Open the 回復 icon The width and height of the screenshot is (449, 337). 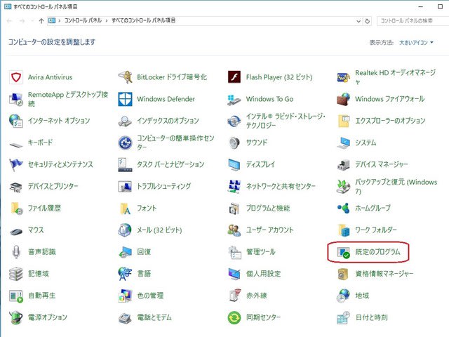point(125,252)
